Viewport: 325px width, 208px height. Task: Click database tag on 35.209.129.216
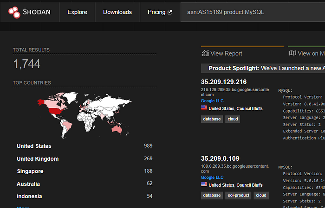[x=212, y=119]
